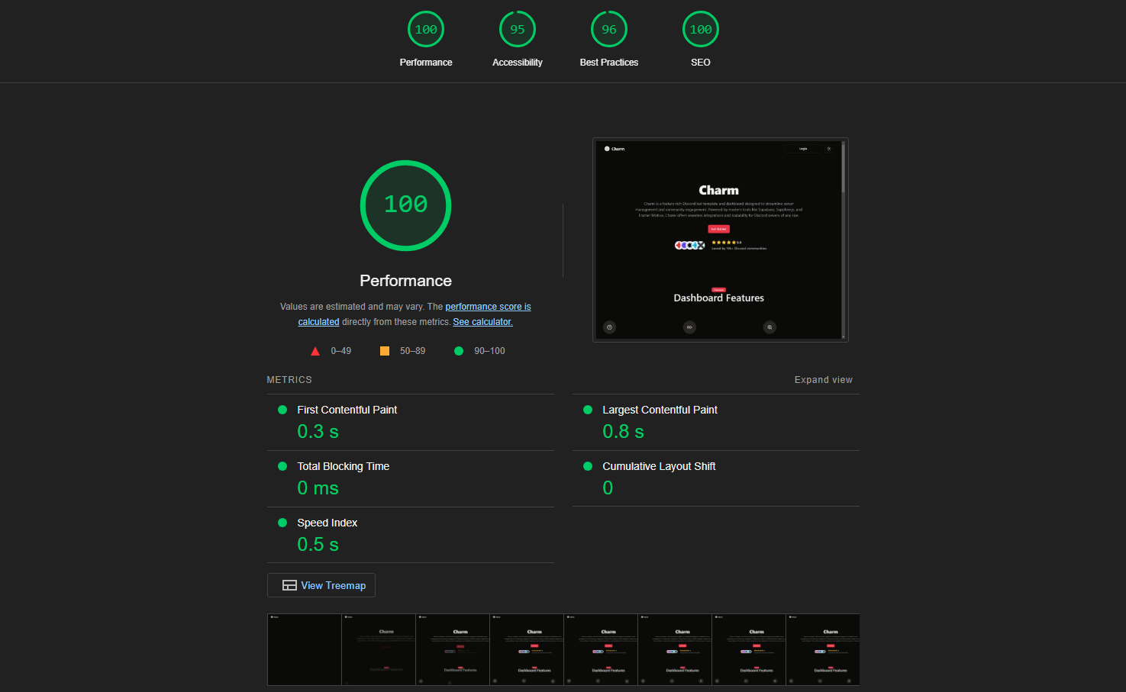Click the green circle 90–100 legend icon

tap(459, 351)
